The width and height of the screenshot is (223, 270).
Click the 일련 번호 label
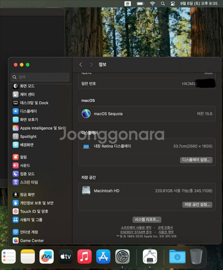pos(89,84)
